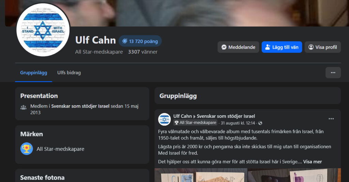Click the post author avatar thumbnail
Screen dimensions: 349x182
coord(164,120)
